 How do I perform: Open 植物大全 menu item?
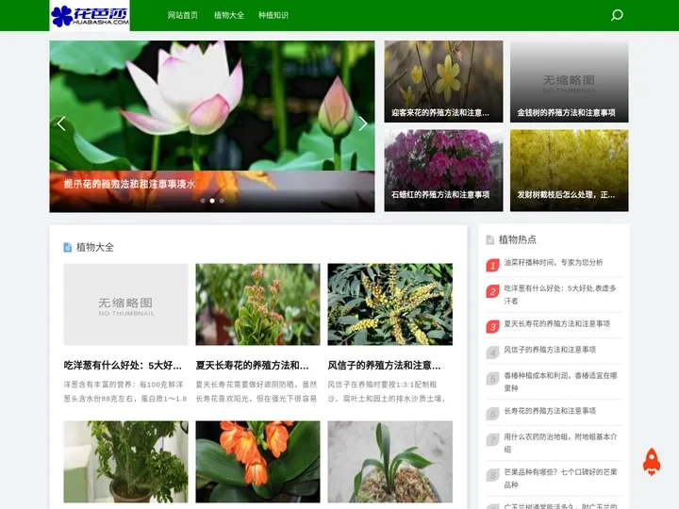[x=229, y=15]
